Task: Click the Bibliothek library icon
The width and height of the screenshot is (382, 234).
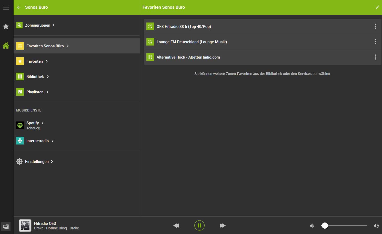Action: [x=20, y=76]
